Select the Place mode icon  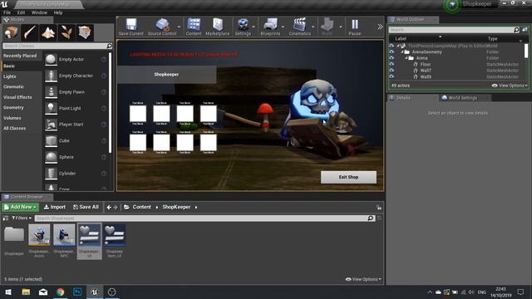point(12,32)
